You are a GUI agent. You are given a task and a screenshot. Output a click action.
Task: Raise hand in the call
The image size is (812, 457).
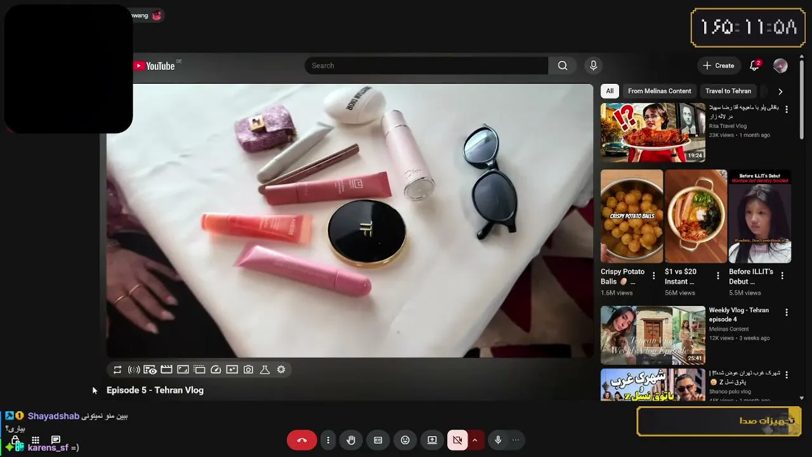coord(351,440)
